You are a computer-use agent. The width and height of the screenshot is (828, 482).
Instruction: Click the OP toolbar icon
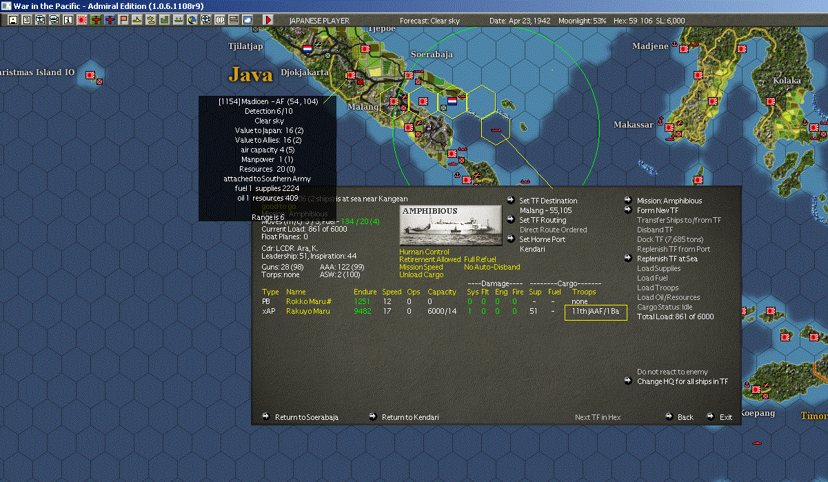[x=219, y=20]
